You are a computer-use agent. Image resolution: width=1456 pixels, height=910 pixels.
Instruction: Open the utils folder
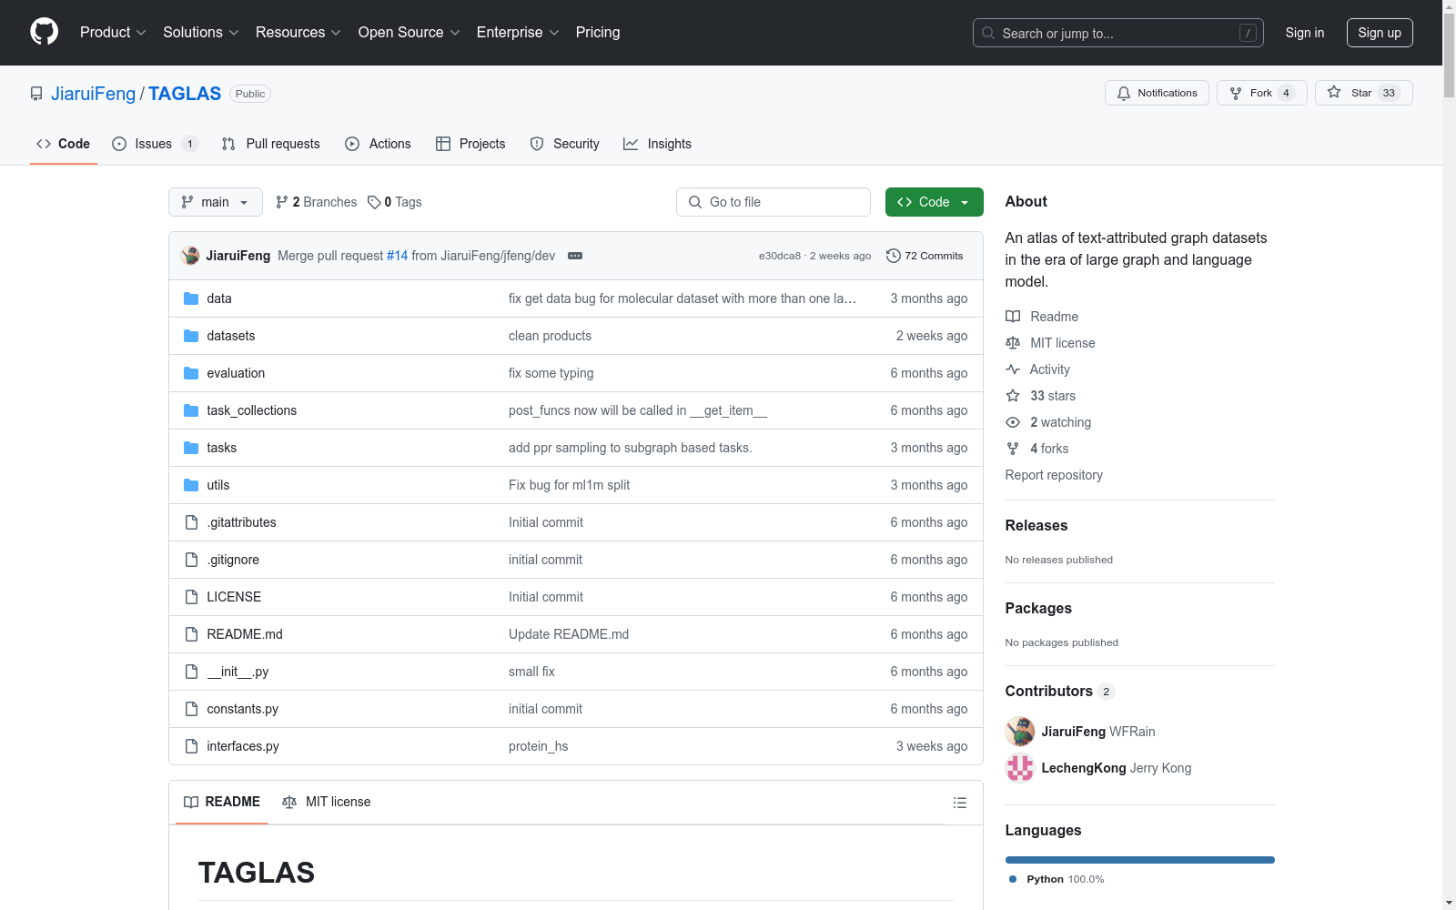218,485
